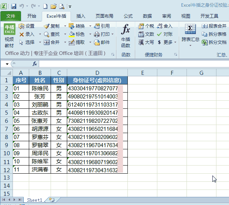The width and height of the screenshot is (229, 205).
Task: Click the 报表合并 tool
Action: (214, 26)
